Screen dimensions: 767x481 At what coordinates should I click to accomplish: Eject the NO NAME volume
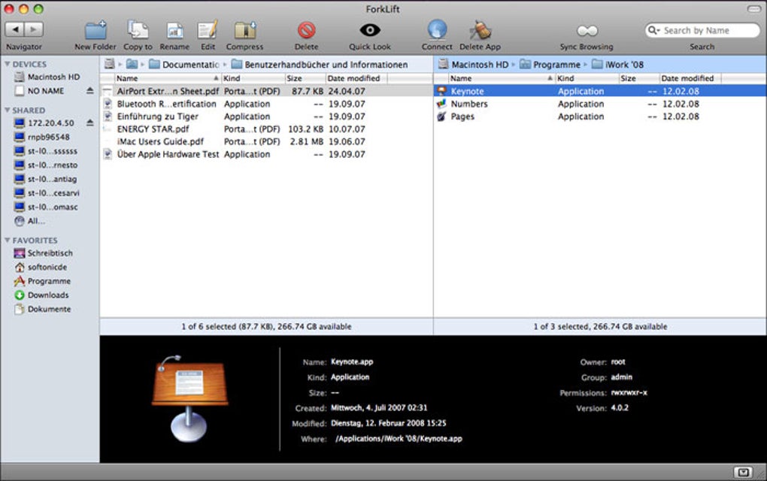coord(90,91)
